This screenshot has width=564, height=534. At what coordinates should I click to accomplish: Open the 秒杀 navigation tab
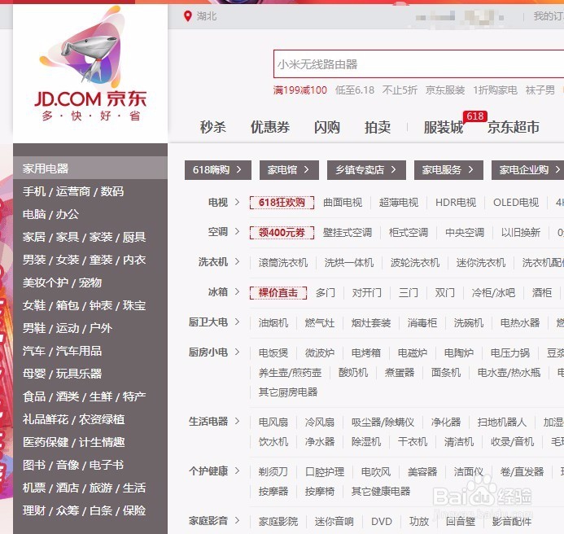point(212,127)
